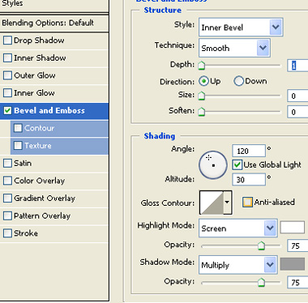Click the Highlight Opacity field showing 75
The width and height of the screenshot is (308, 303).
[297, 245]
